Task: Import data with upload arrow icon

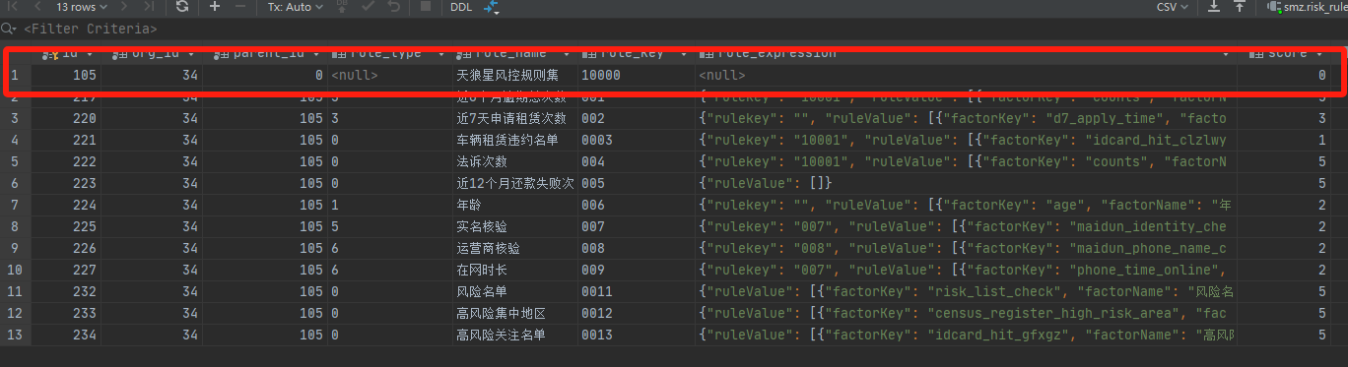Action: coord(1240,7)
